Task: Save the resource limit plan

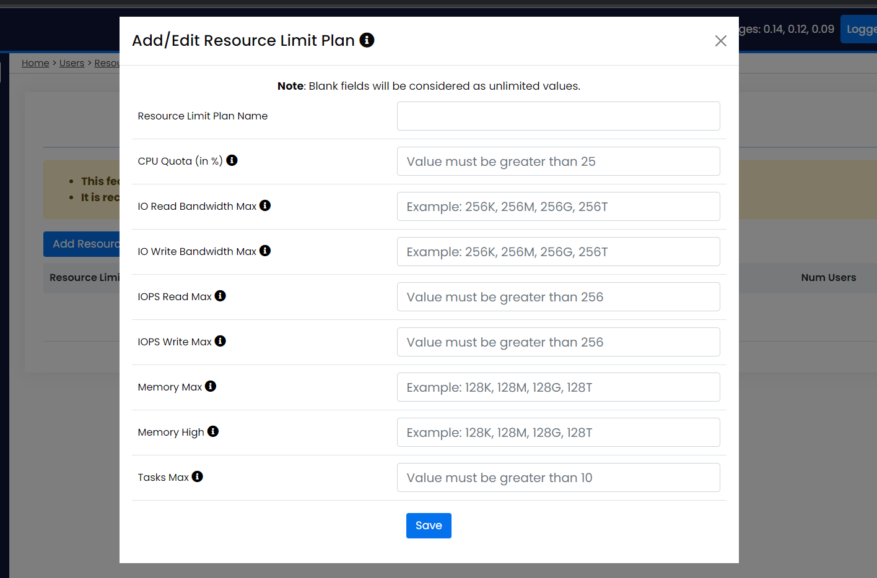Action: (x=429, y=525)
